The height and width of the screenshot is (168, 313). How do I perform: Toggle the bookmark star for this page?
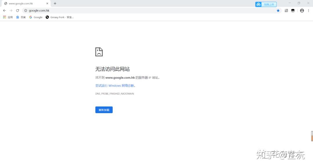coord(278,10)
